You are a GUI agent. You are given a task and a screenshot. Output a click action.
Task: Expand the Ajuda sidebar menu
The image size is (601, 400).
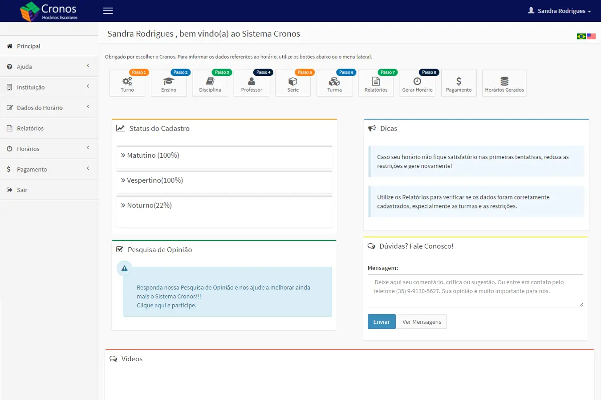pos(49,66)
